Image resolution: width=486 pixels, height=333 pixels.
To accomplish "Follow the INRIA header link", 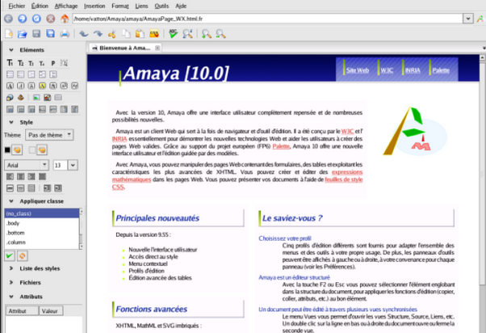I will pyautogui.click(x=413, y=70).
